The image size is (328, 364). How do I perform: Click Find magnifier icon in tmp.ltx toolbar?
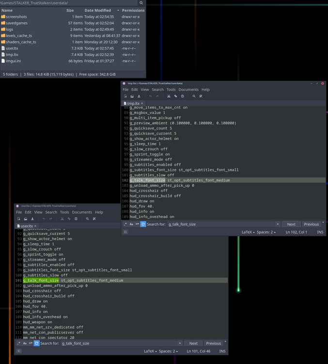point(194,96)
